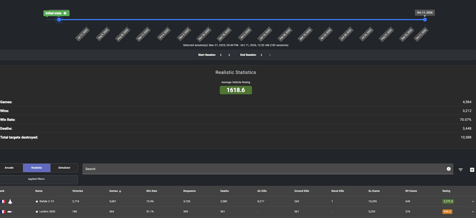Click the 10,588 total targets destroyed value
The width and height of the screenshot is (476, 218).
(x=466, y=137)
